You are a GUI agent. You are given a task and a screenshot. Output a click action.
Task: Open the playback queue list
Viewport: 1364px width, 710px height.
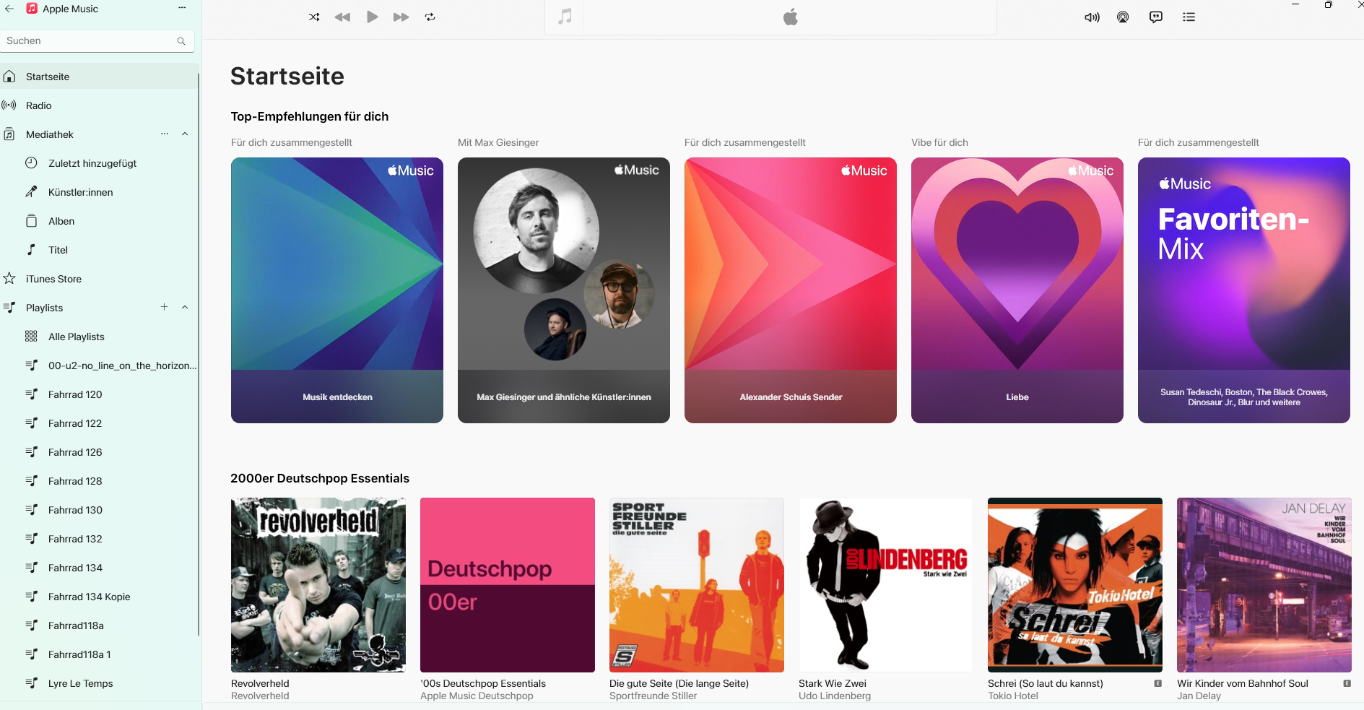coord(1189,17)
